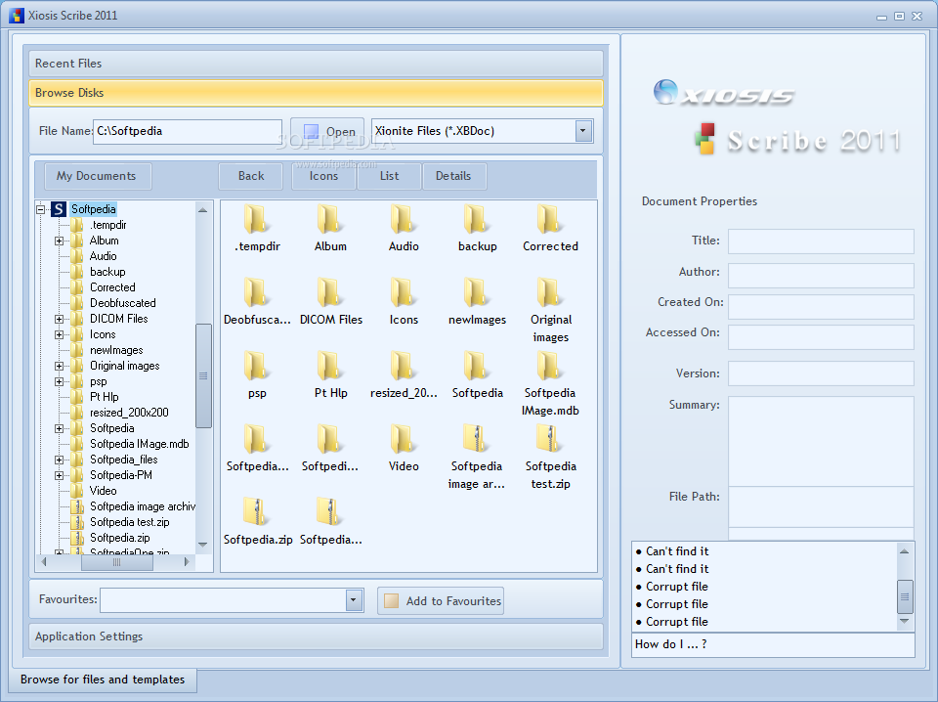Click the How do I ... ? search box
Viewport: 938px width, 702px height.
click(773, 644)
